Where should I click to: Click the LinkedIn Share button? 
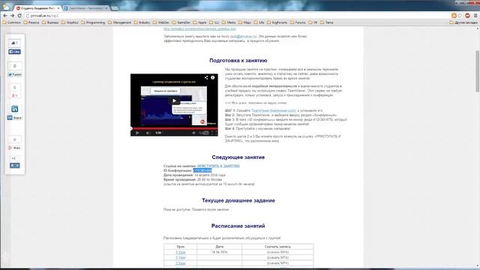(14, 118)
